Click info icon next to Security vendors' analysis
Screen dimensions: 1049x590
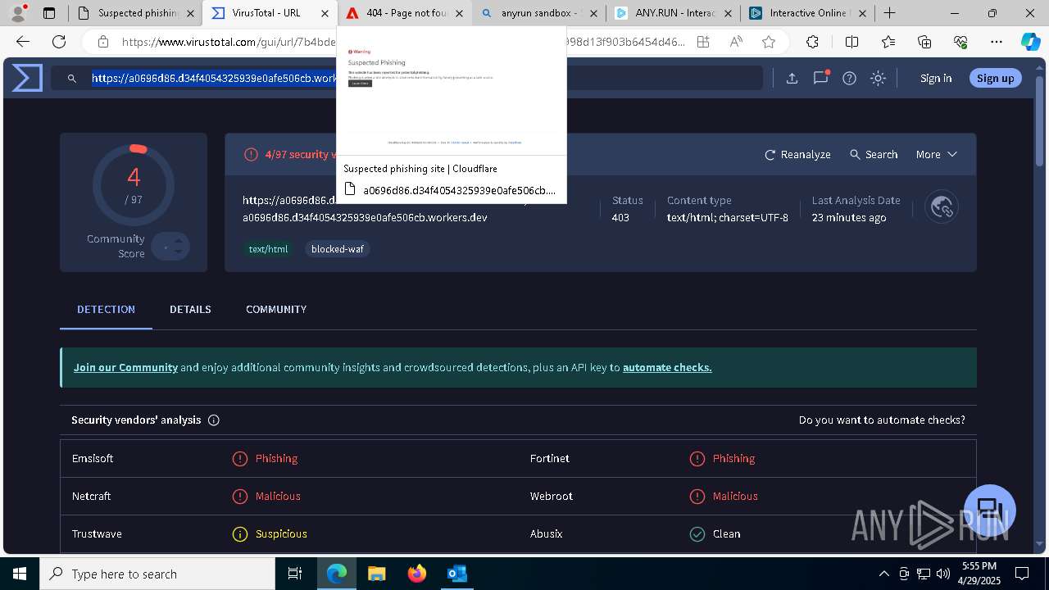point(214,420)
